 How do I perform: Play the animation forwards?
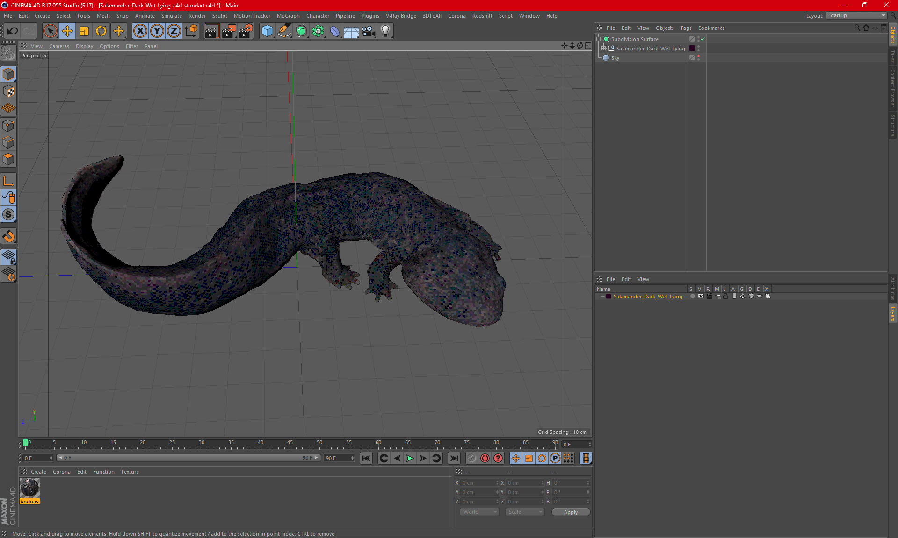[410, 458]
